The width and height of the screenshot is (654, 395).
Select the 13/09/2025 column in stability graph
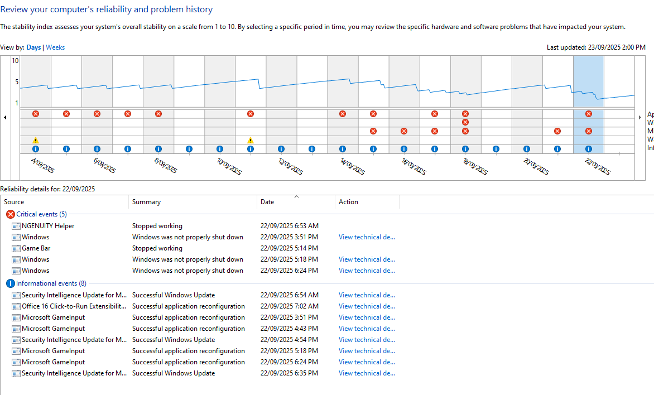[x=312, y=82]
